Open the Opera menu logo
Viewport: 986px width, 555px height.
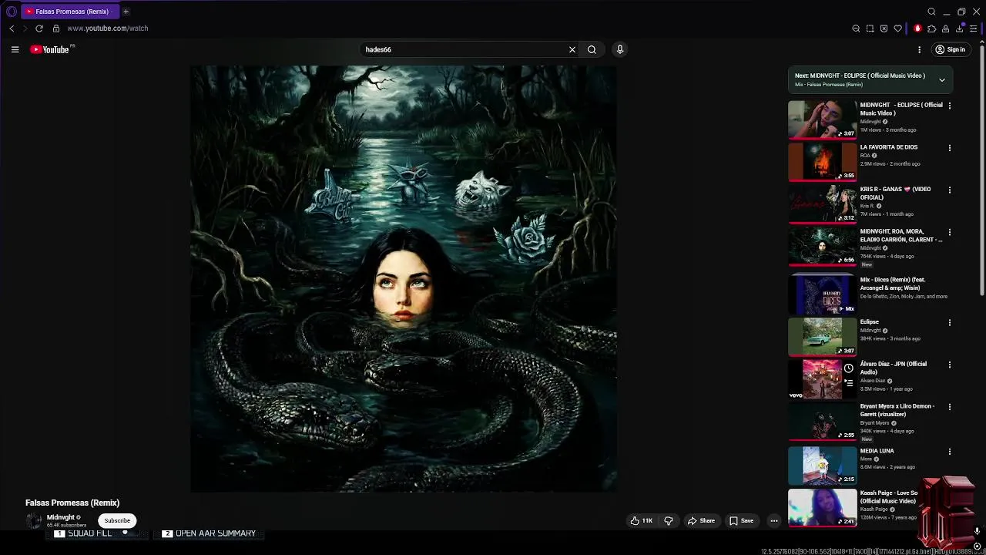click(x=11, y=12)
